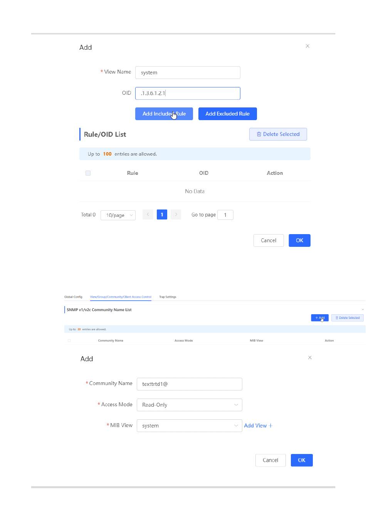Click Delete Selected in Rule/OID List
The width and height of the screenshot is (366, 521).
click(278, 134)
